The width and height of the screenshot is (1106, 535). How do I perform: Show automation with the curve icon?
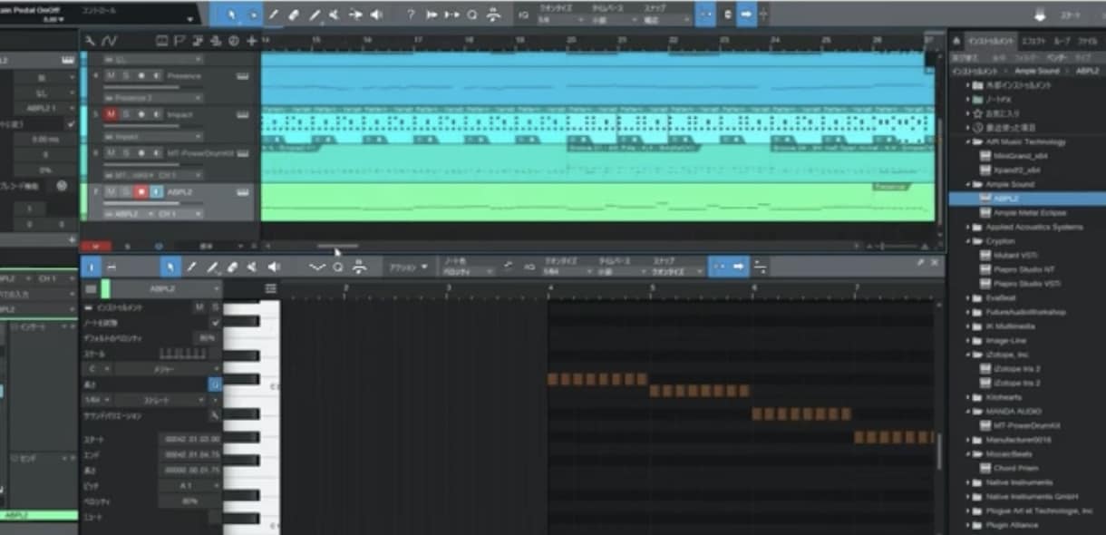coord(109,41)
